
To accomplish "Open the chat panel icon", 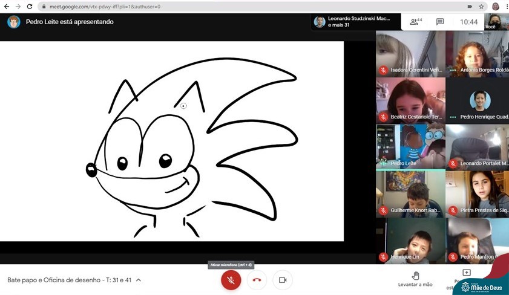I will tap(440, 22).
